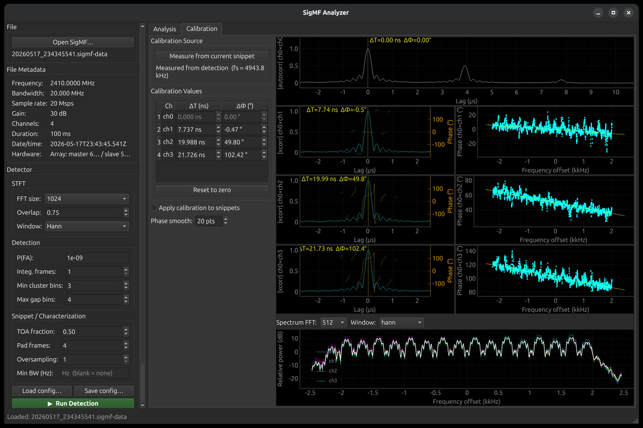Screen dimensions: 643x428
Task: Lower TOA fraction using down arrow
Action: tap(126, 334)
